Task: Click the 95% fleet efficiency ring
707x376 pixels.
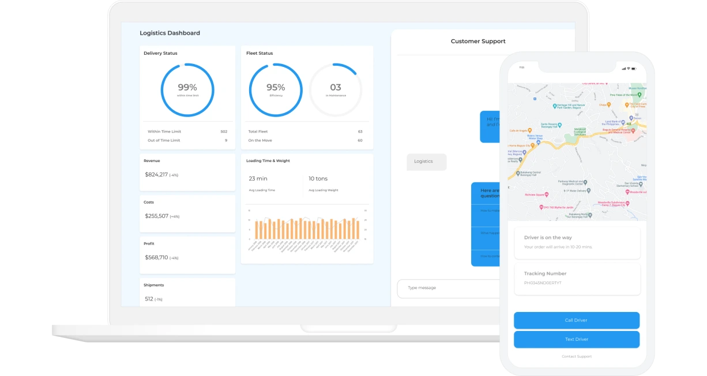Action: [x=275, y=90]
